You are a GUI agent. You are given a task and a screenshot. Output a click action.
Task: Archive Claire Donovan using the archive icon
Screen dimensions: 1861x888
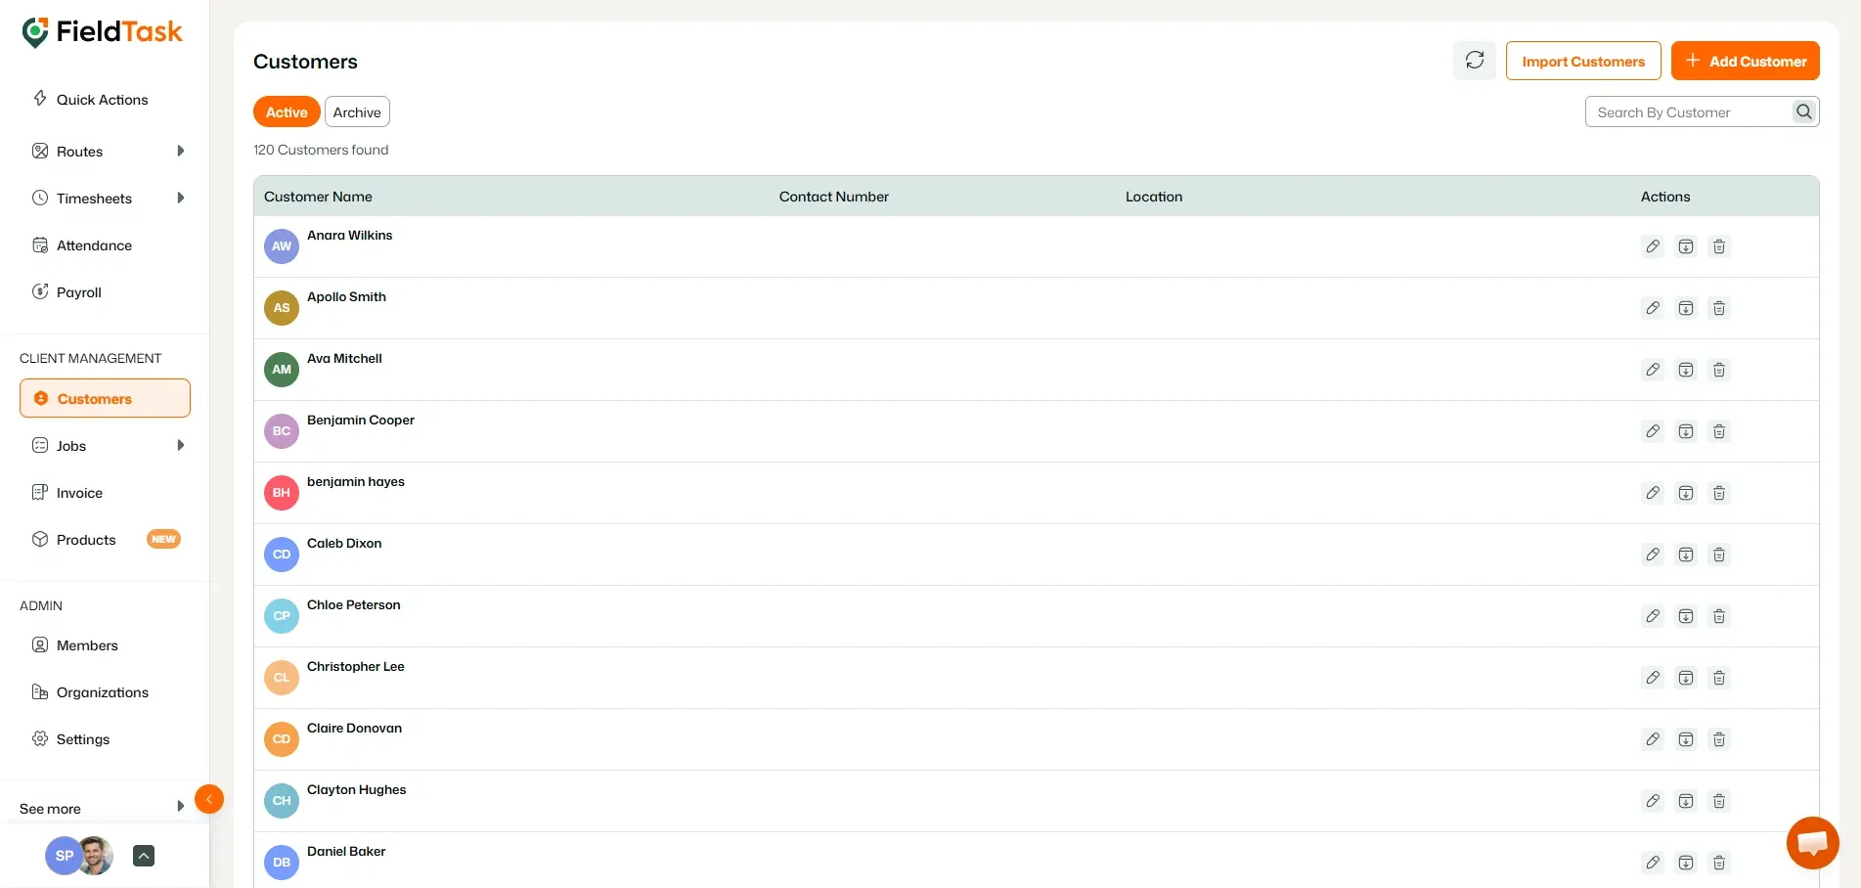coord(1686,739)
